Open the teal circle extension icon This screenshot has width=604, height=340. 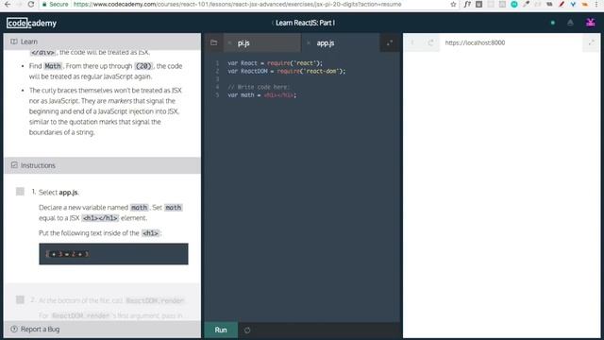[514, 4]
